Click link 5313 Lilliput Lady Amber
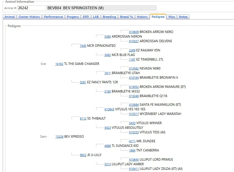This screenshot has height=172, width=234. pos(107,164)
